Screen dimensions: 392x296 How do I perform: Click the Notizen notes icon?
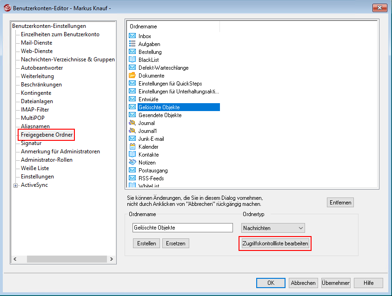[x=132, y=163]
